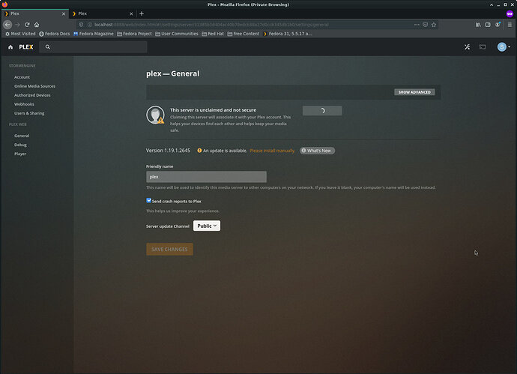Open Fedora Magazine bookmark
Viewport: 517px width, 374px height.
pyautogui.click(x=94, y=34)
